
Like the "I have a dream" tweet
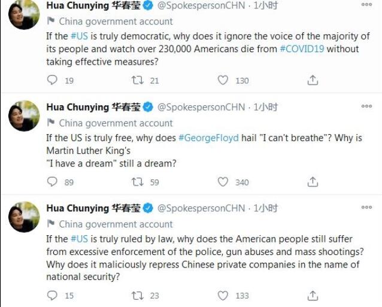point(223,182)
